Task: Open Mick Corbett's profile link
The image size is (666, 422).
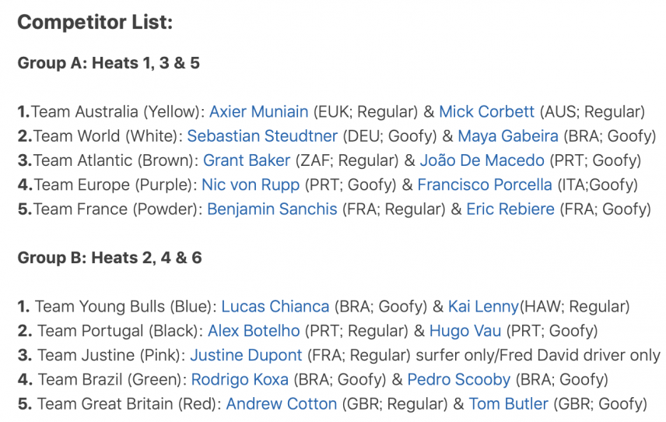Action: (486, 112)
